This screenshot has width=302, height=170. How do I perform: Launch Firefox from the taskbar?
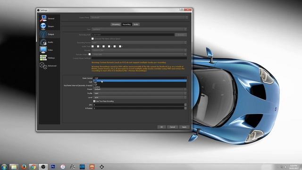click(24, 167)
